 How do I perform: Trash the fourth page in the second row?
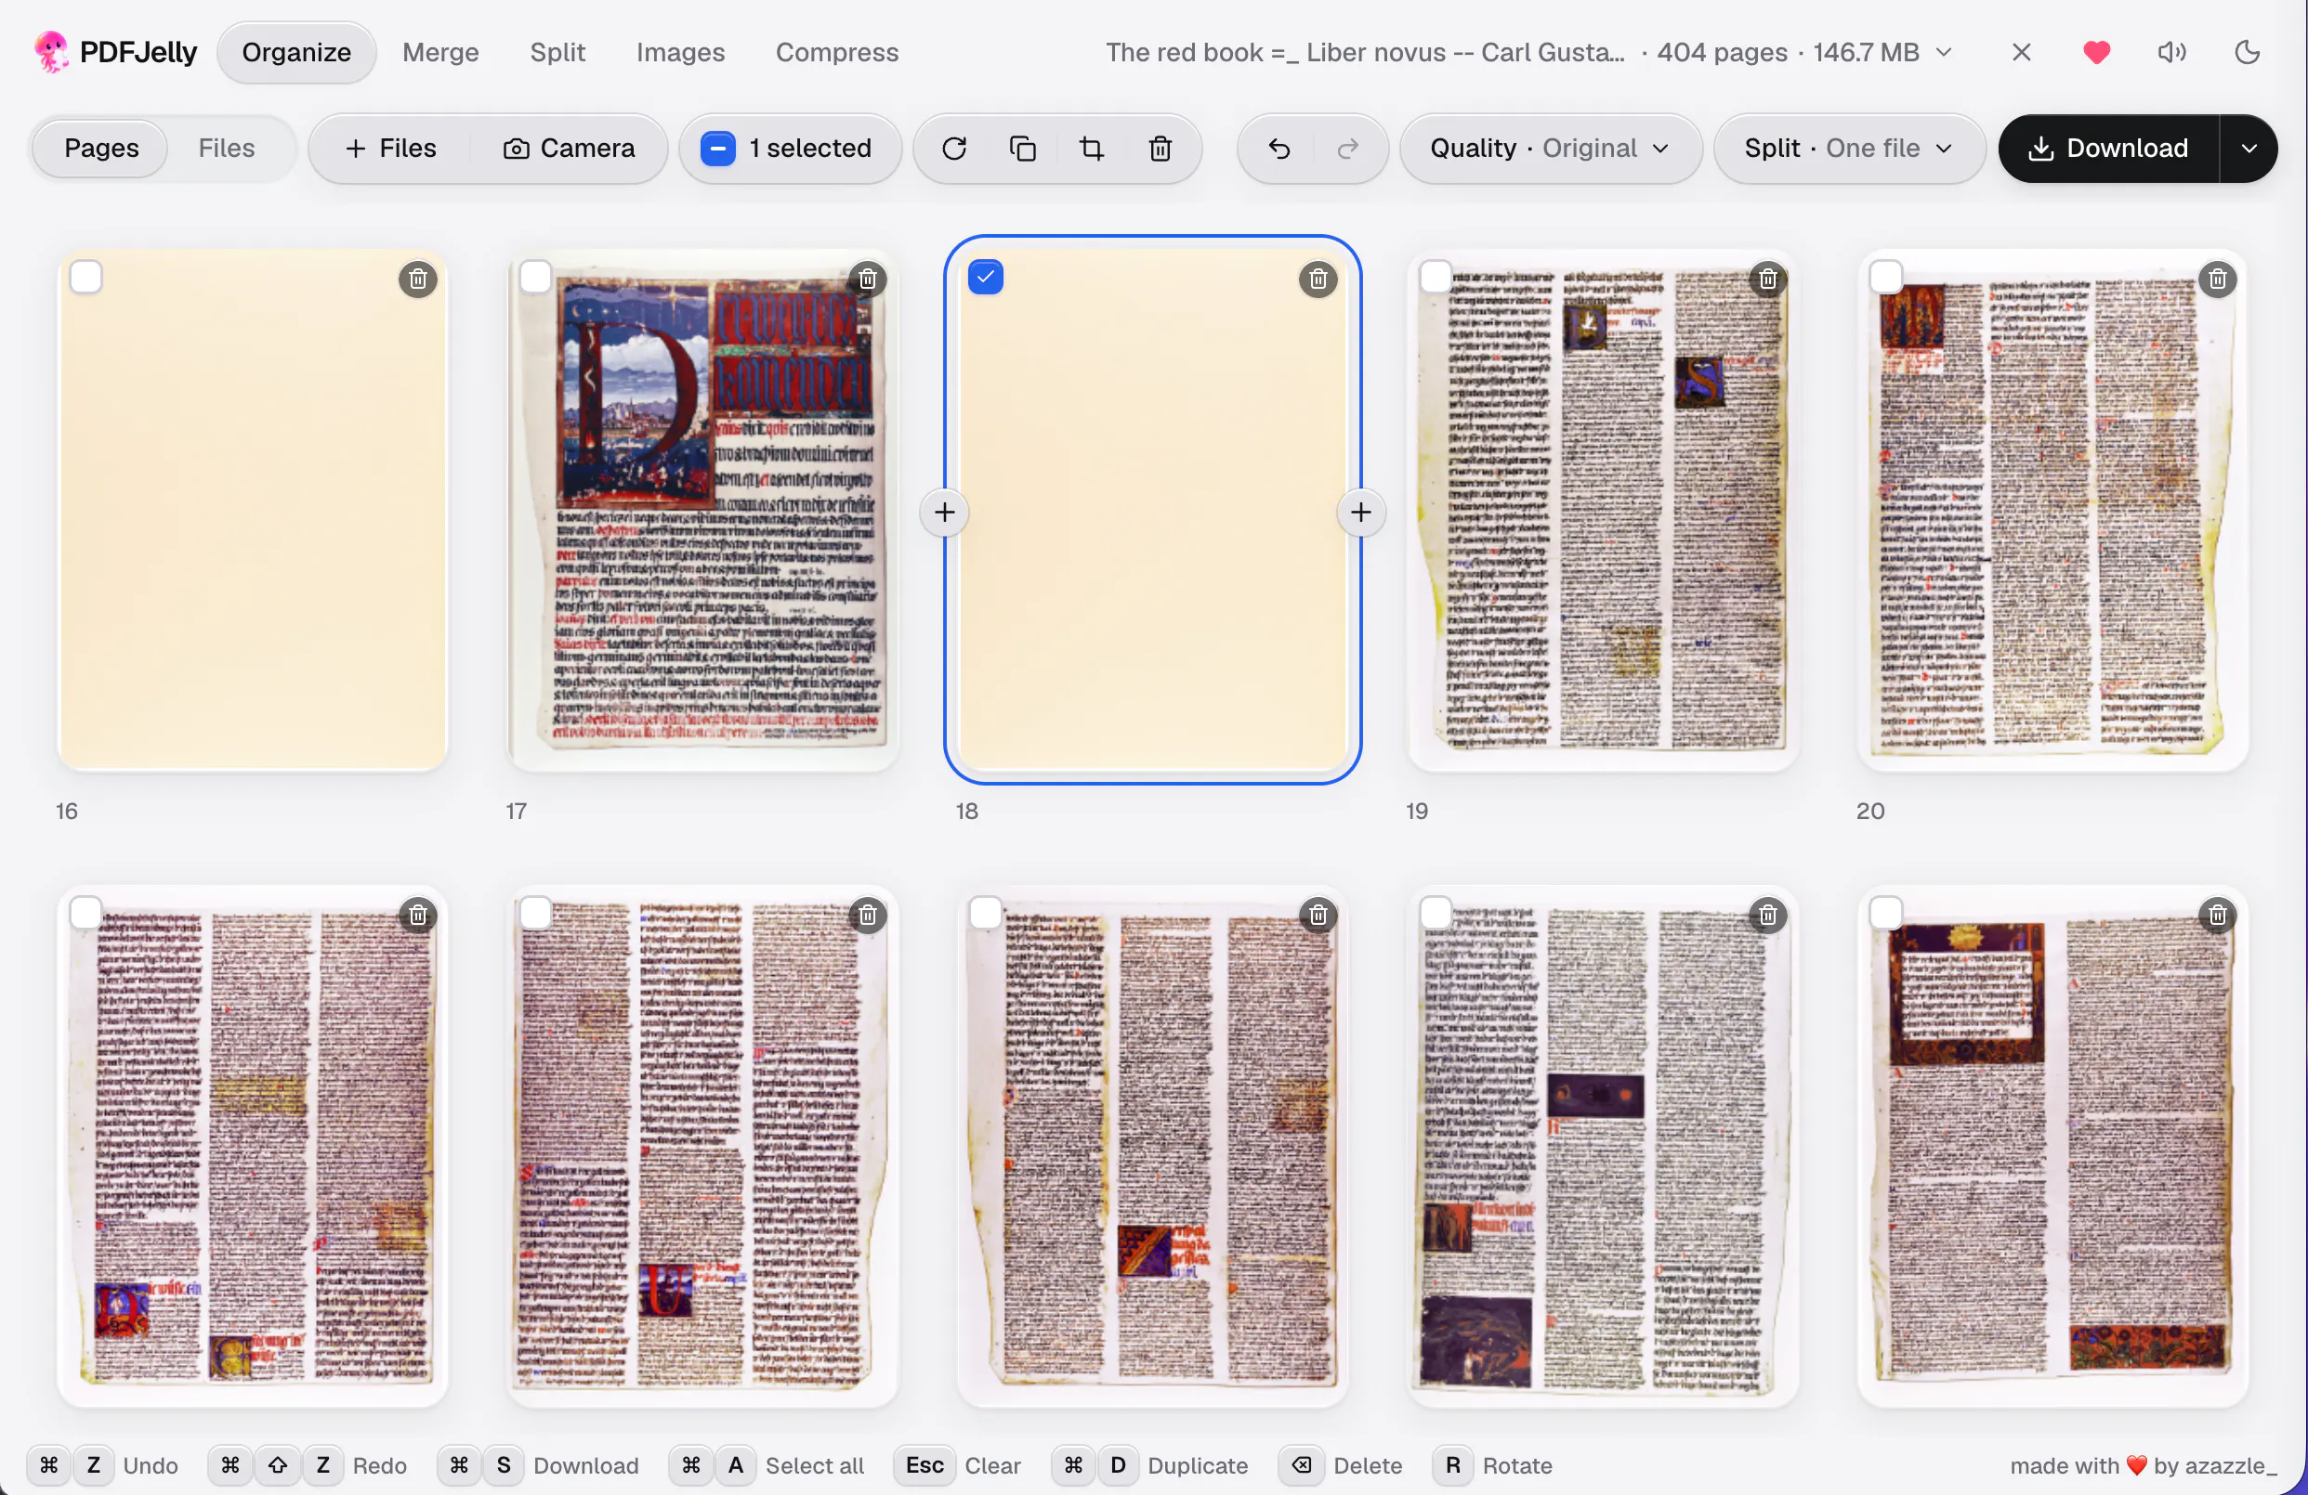(x=1768, y=916)
